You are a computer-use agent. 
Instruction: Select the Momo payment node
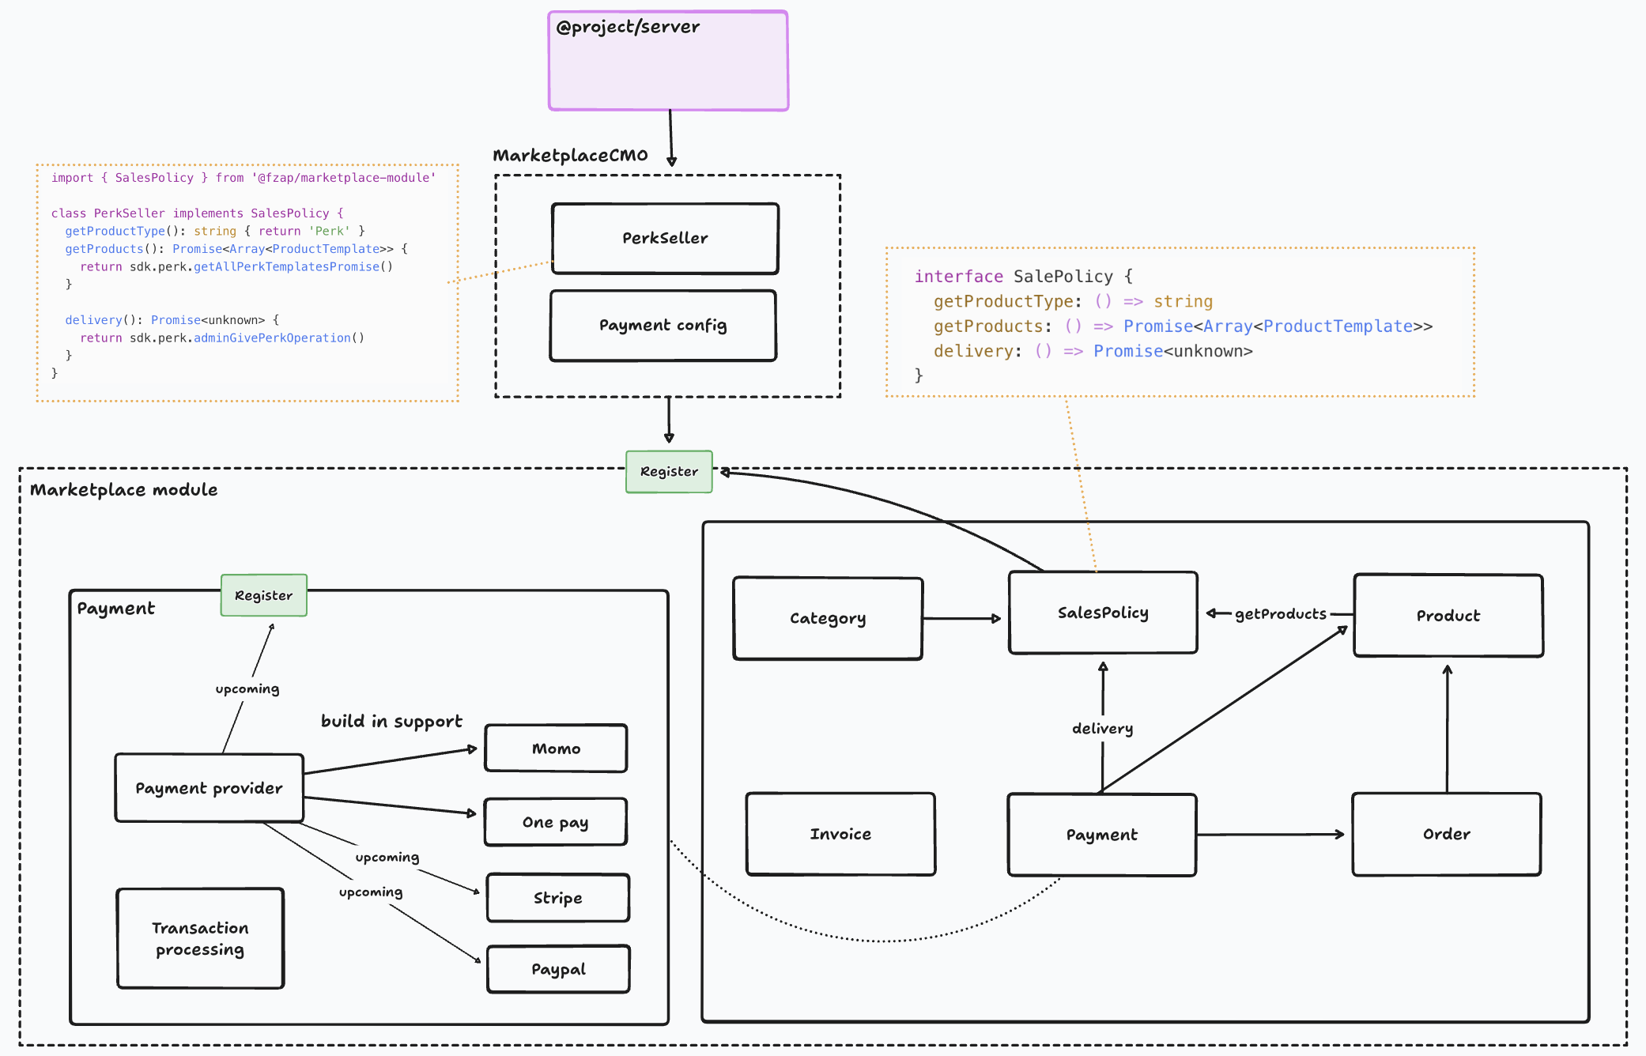pyautogui.click(x=555, y=748)
